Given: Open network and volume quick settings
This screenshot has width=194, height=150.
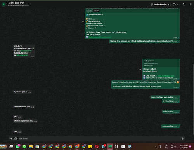Looking at the screenshot, I should tap(174, 147).
